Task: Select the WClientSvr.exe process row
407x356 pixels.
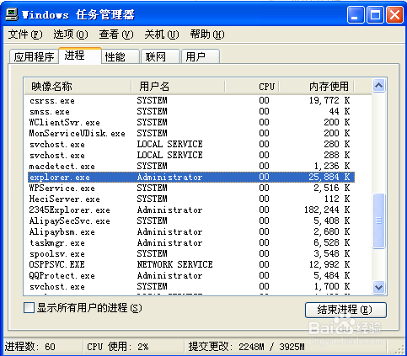Action: tap(191, 122)
